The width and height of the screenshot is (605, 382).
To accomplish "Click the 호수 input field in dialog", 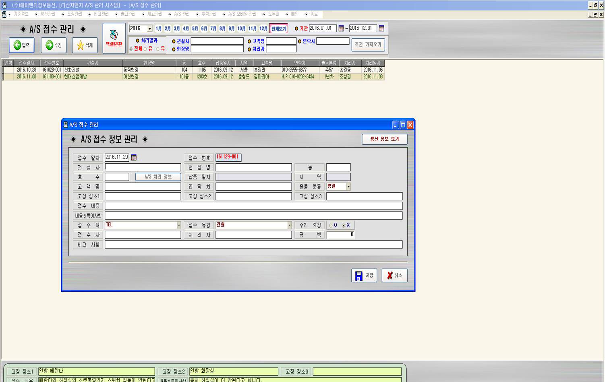I will click(x=117, y=177).
